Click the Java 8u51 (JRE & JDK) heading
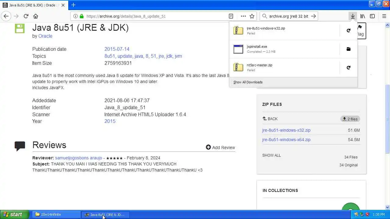The image size is (390, 219). [x=80, y=28]
